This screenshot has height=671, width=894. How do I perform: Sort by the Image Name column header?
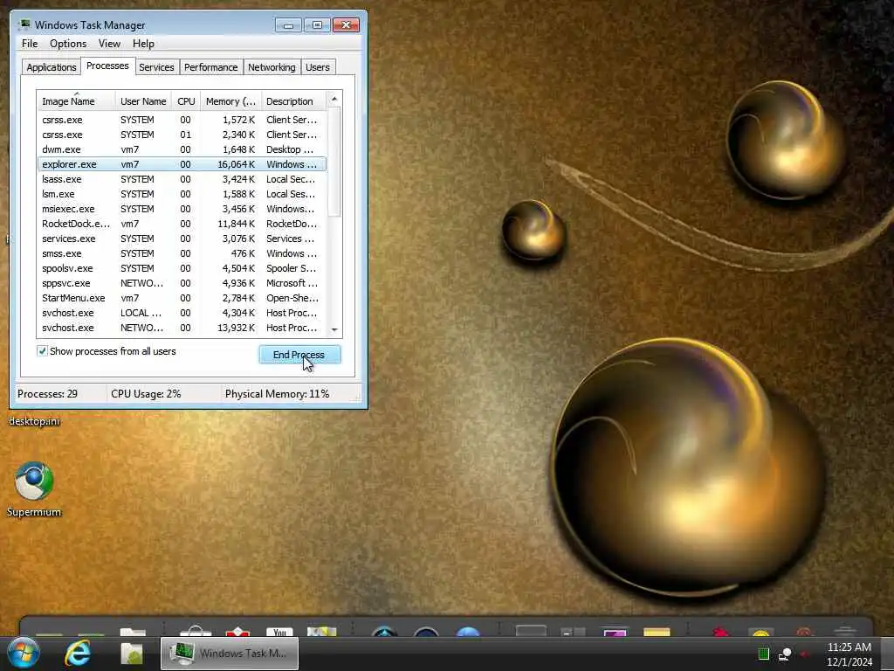76,101
